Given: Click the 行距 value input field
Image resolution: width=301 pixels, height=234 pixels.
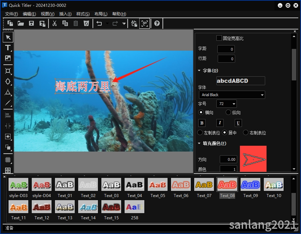Looking at the screenshot, I should pyautogui.click(x=226, y=59).
